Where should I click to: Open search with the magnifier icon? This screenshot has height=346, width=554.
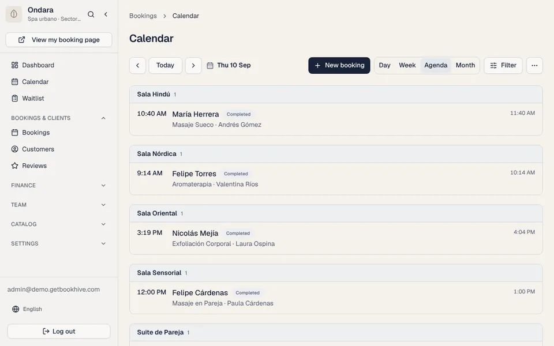(x=91, y=14)
